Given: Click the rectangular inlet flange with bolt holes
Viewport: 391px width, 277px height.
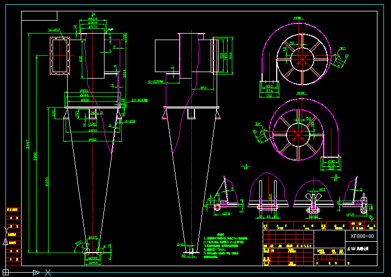Looking at the screenshot, I should click(x=60, y=56).
